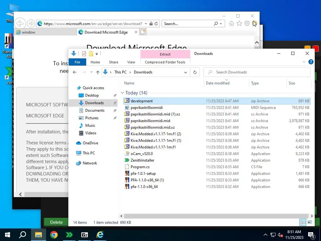Open Explorer Help question mark icon
This screenshot has height=241, width=321.
[311, 62]
